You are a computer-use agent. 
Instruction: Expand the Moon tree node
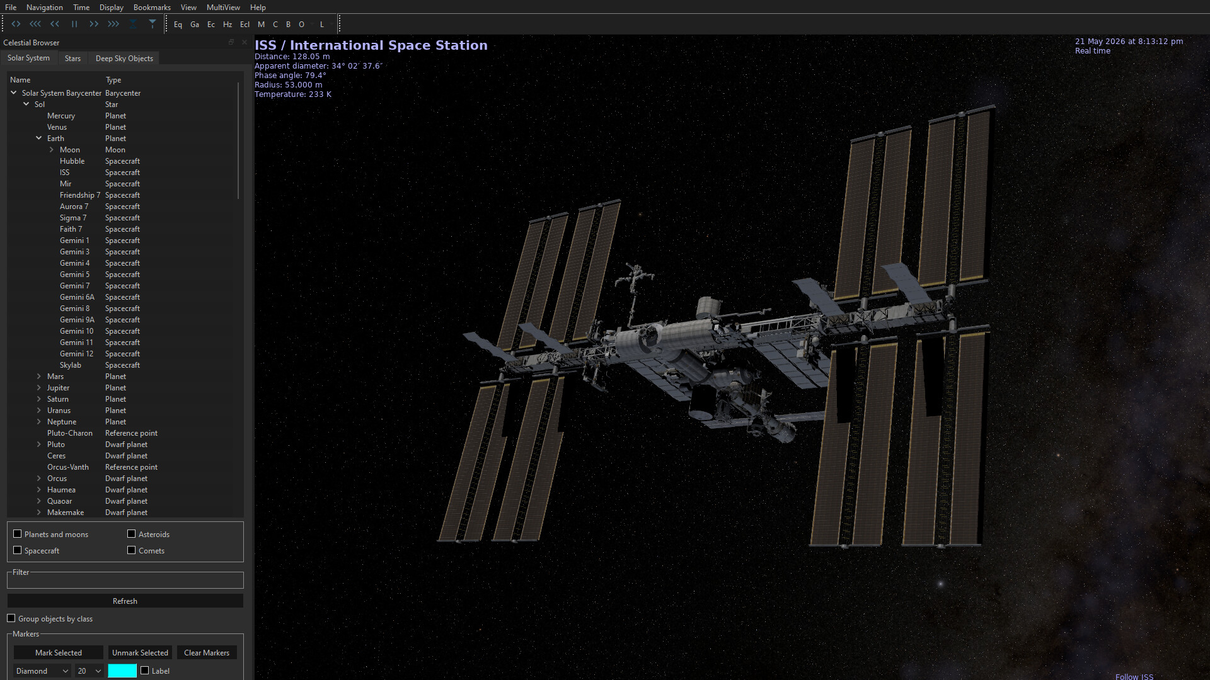(x=52, y=150)
